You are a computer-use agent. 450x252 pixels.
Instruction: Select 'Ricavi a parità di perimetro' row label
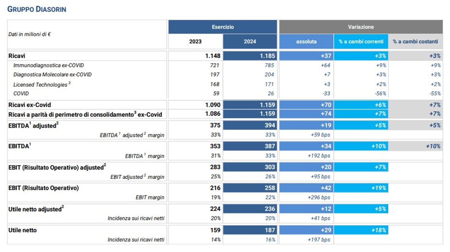[85, 114]
